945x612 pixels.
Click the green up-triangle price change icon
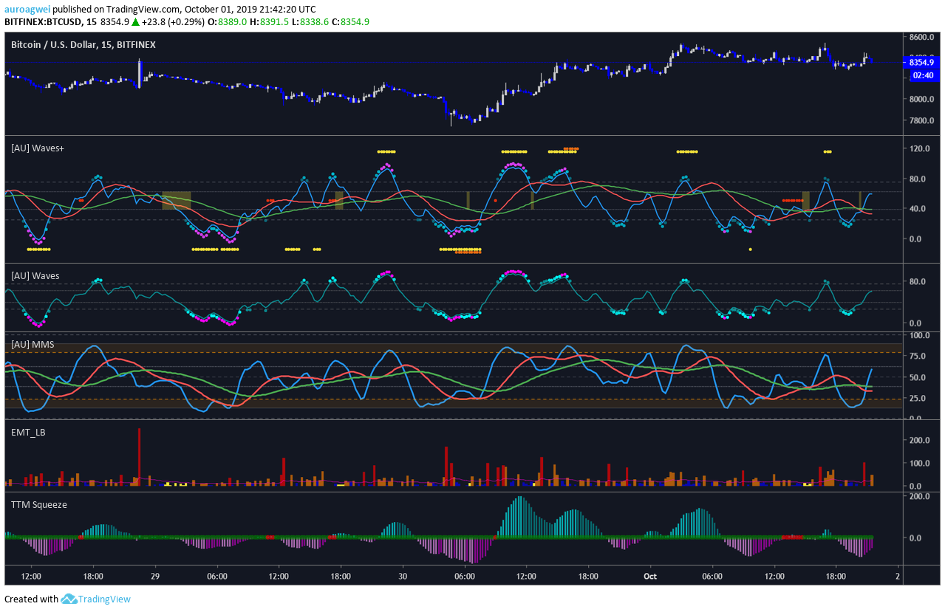(136, 22)
